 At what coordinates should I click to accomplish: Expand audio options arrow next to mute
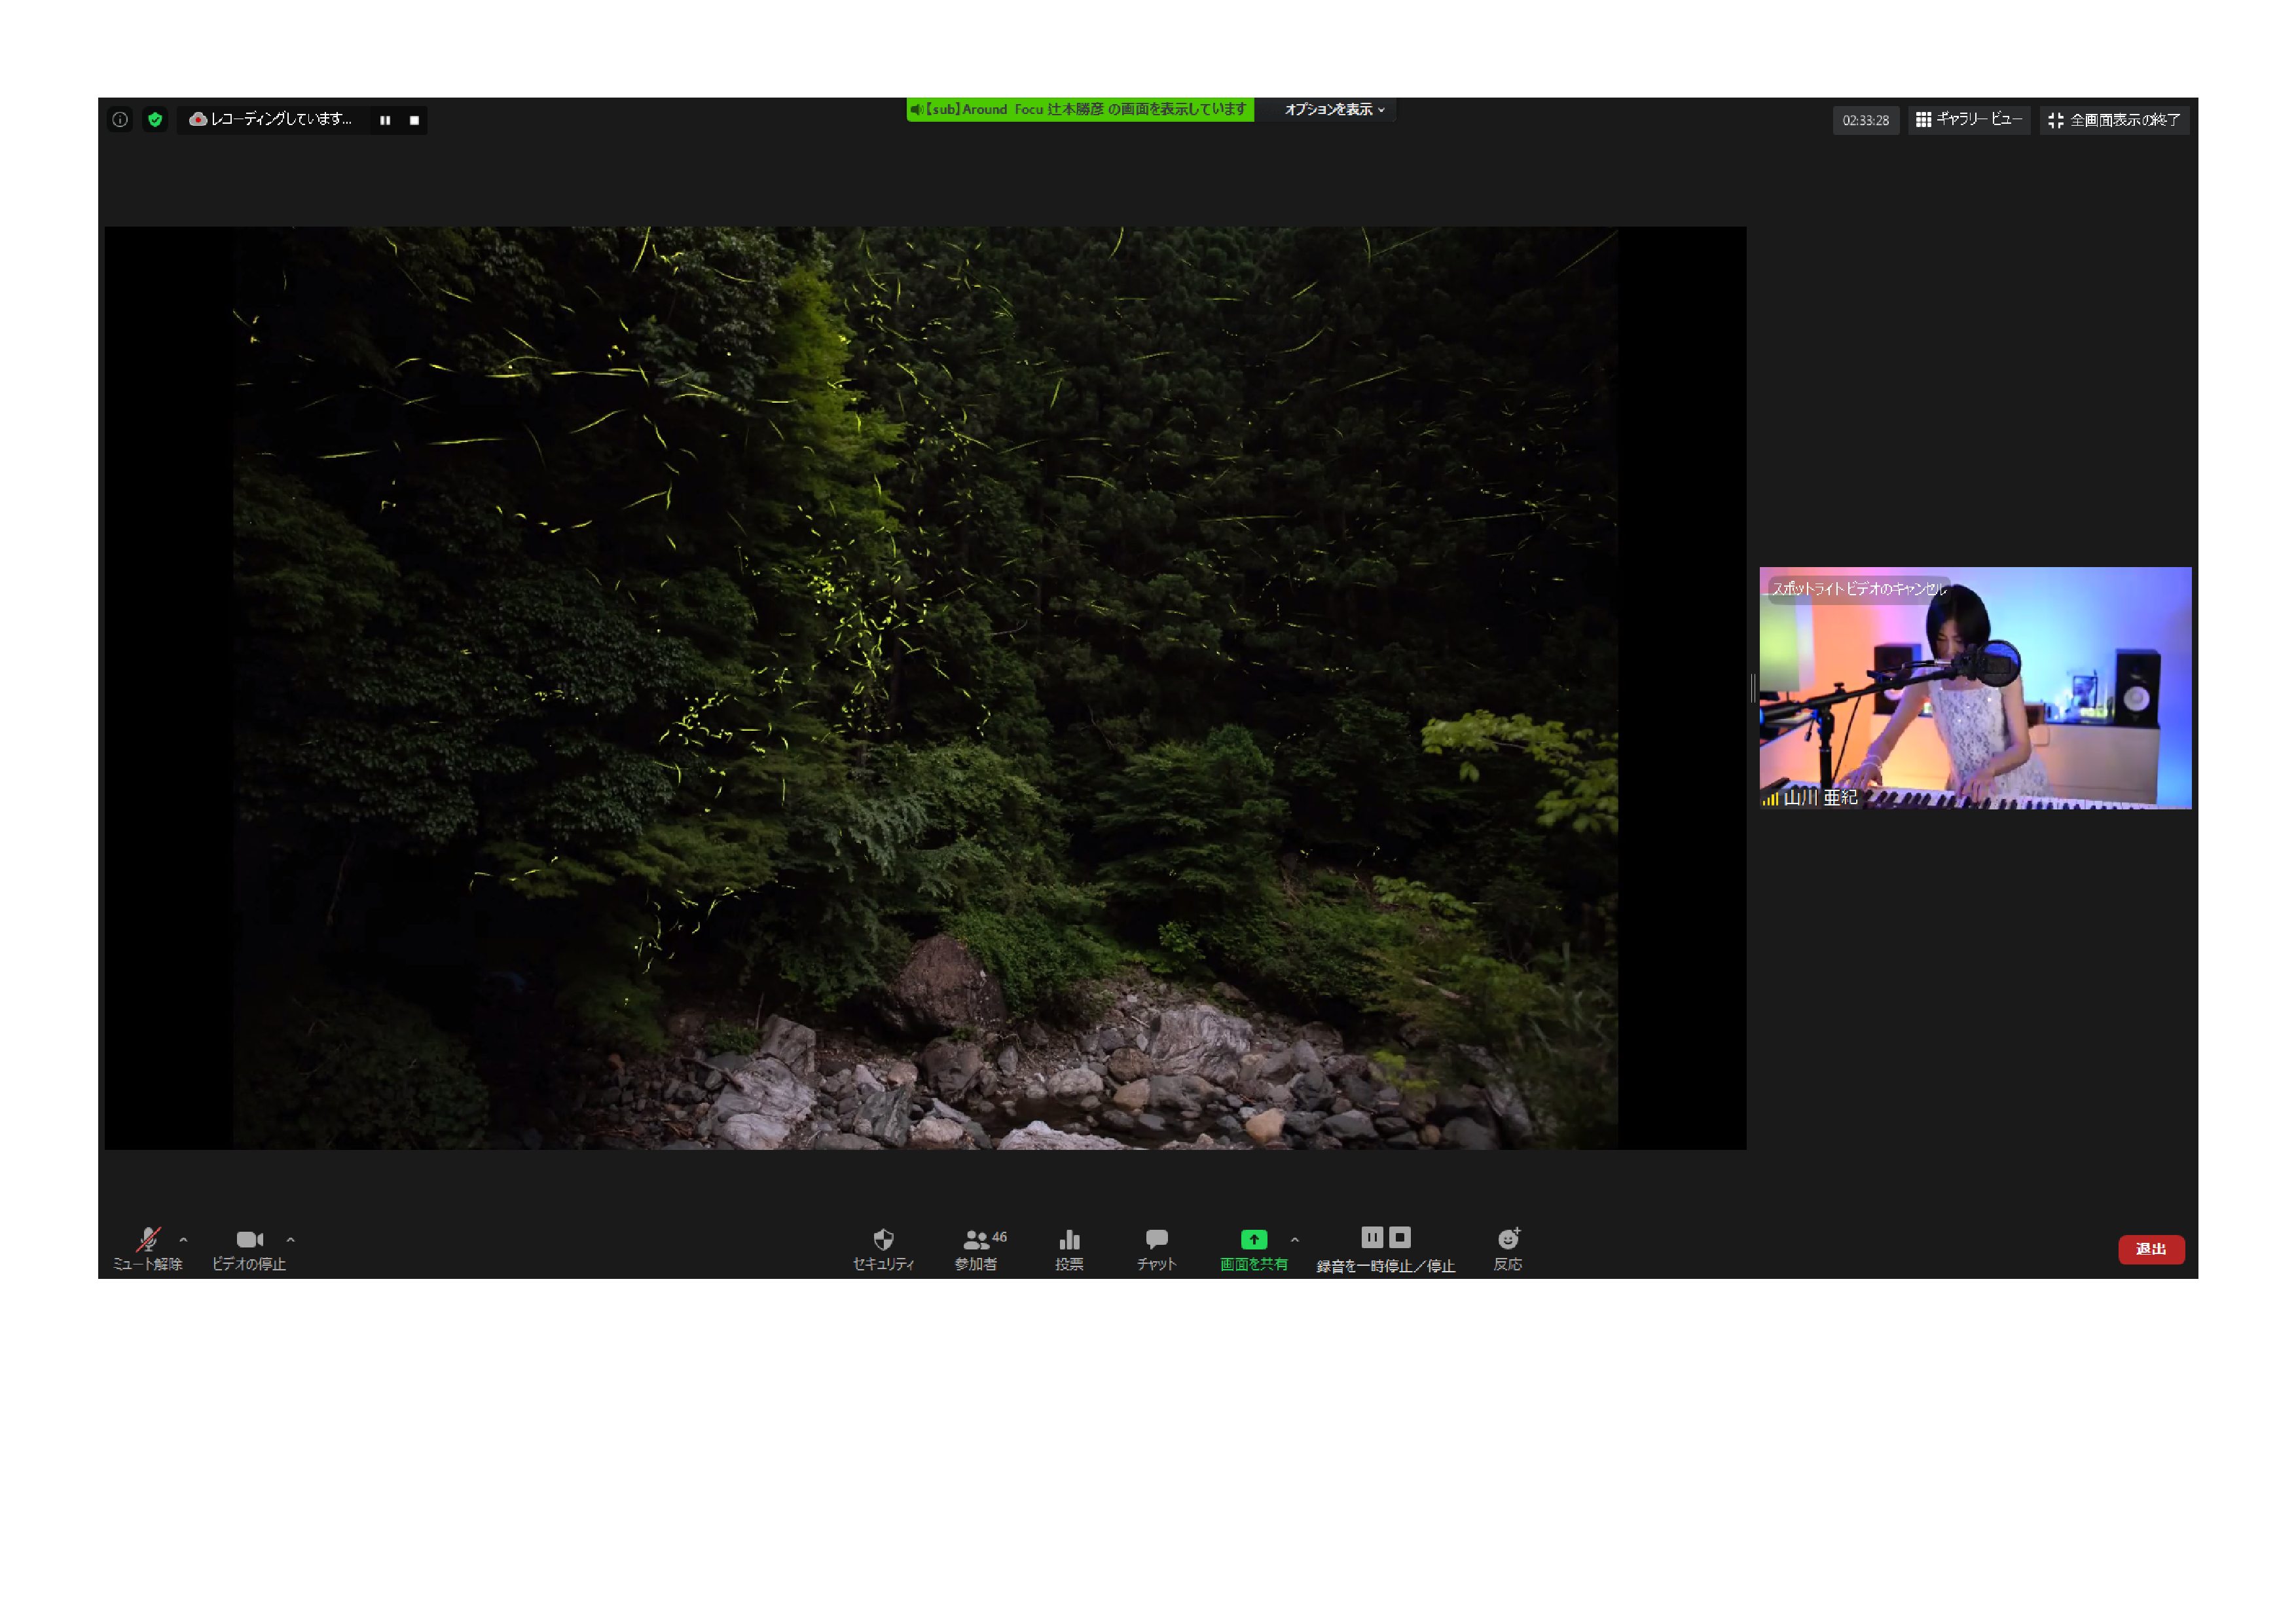[x=183, y=1240]
